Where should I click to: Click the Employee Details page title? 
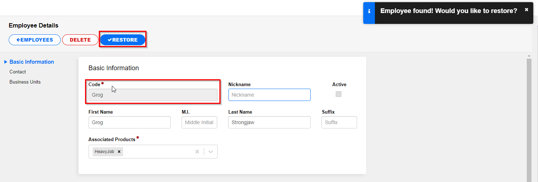tap(33, 25)
